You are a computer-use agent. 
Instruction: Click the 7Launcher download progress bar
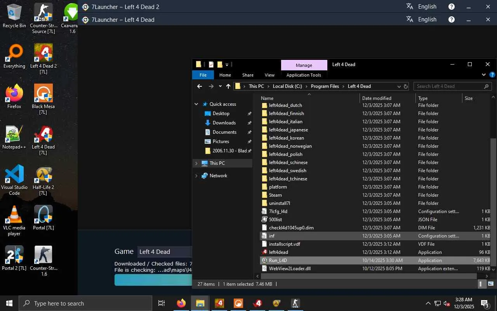click(153, 280)
